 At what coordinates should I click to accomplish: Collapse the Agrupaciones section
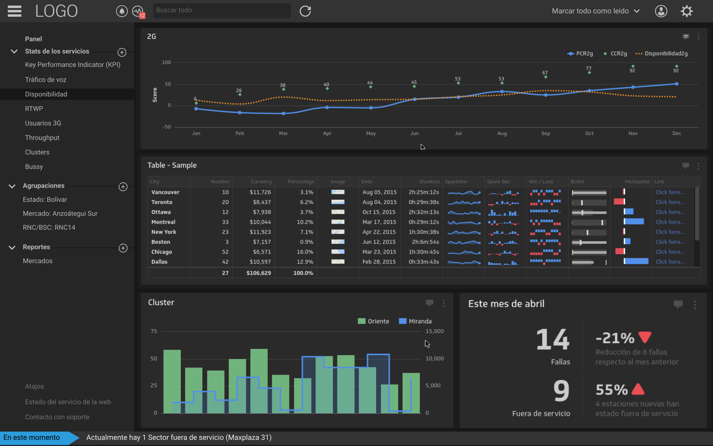pos(12,186)
